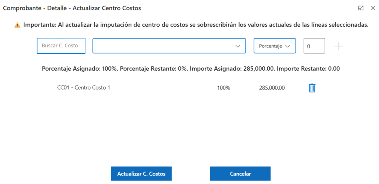The image size is (379, 184).
Task: Pop out the dialog into expanded view
Action: pos(360,8)
